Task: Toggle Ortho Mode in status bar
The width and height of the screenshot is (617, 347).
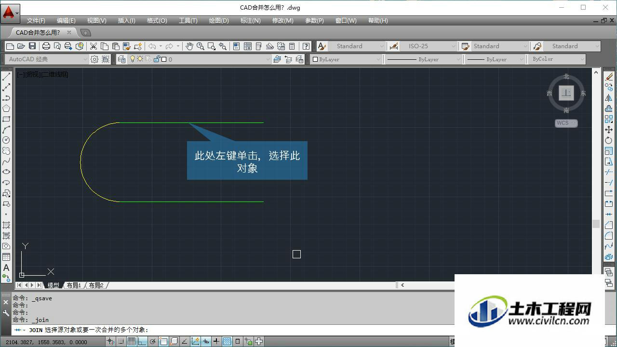Action: (142, 342)
